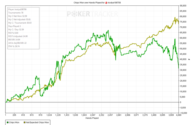The image size is (192, 125).
Task: Click the 20,000 y-axis label
Action: [x=183, y=81]
